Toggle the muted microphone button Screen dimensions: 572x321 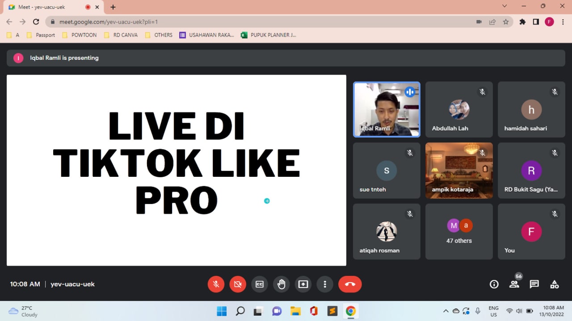[216, 284]
